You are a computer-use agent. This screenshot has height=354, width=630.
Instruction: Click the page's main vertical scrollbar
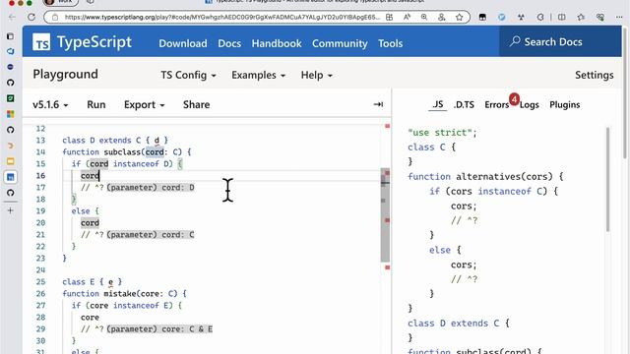point(625,92)
